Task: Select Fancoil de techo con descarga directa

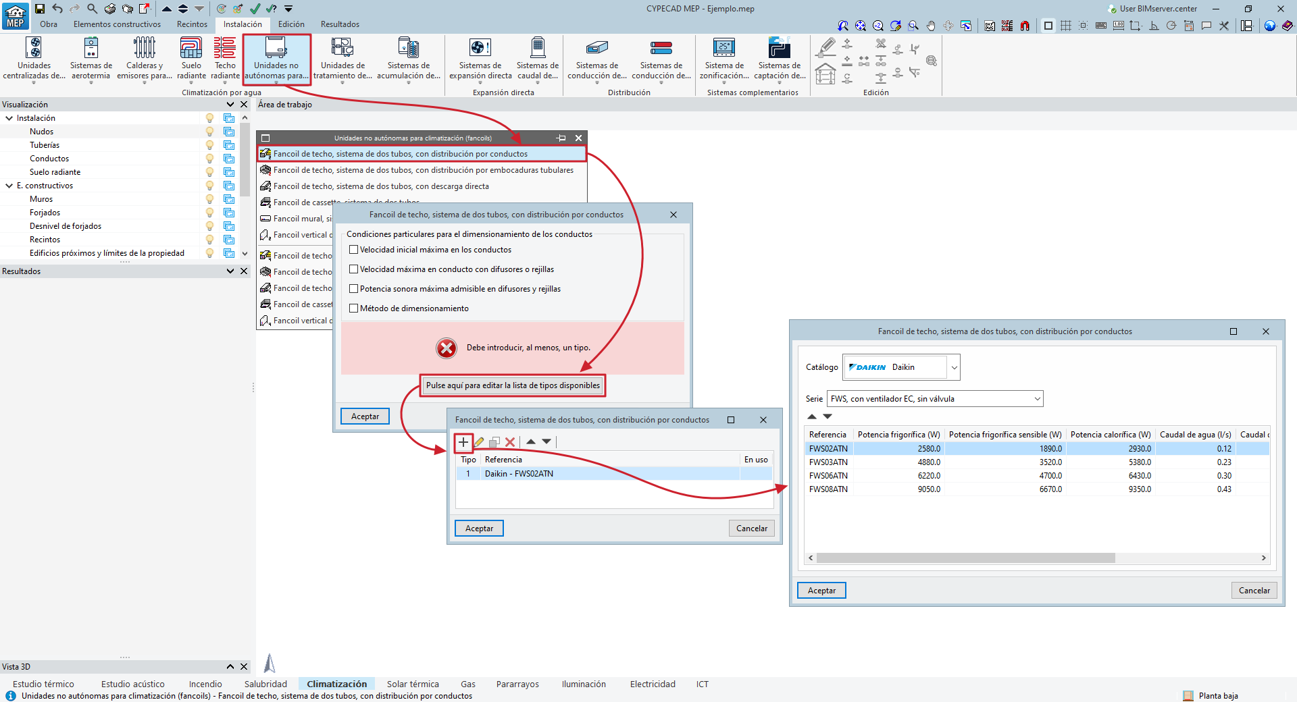Action: [381, 186]
